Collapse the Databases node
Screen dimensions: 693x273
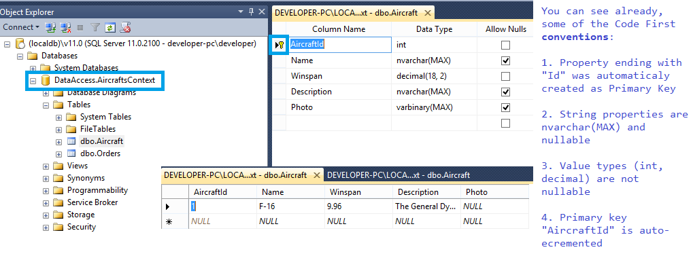(x=20, y=56)
